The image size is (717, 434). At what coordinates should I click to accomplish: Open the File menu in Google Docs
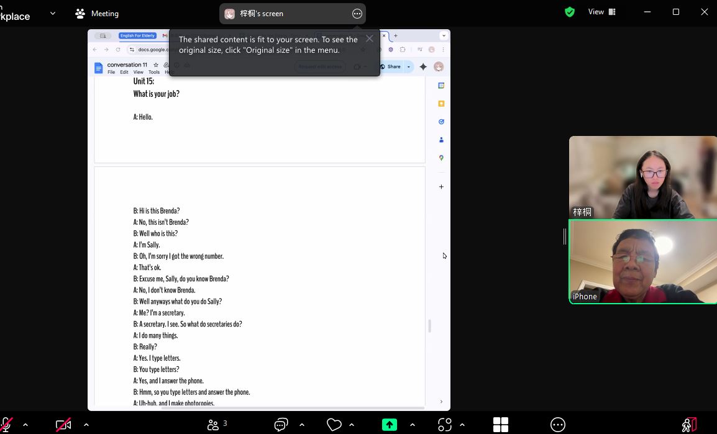click(111, 72)
